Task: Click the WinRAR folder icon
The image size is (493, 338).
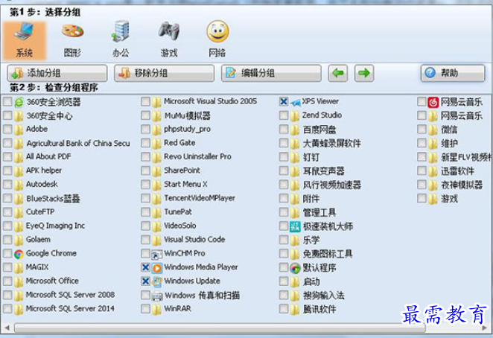Action: [x=157, y=310]
